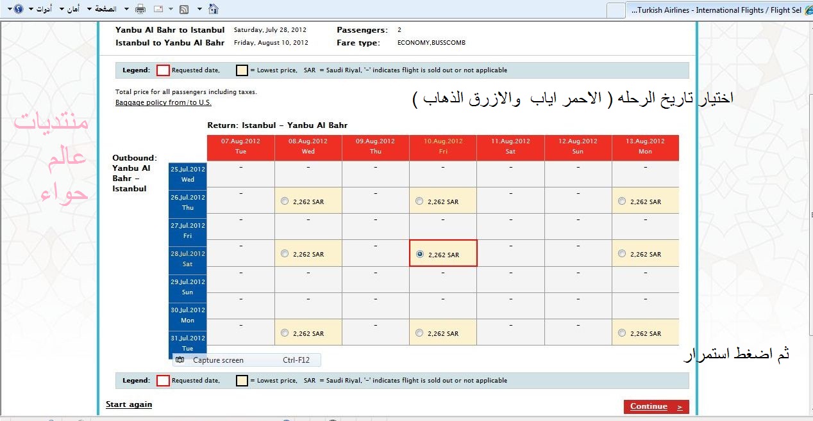Choose 31 Jul outbound with 10 Aug return

pos(419,333)
